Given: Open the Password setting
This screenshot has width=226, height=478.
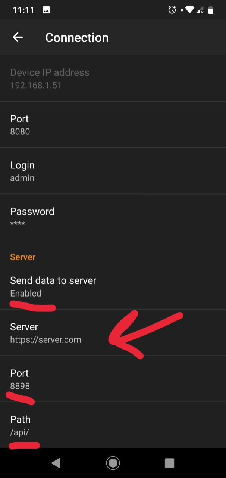Looking at the screenshot, I should click(113, 217).
